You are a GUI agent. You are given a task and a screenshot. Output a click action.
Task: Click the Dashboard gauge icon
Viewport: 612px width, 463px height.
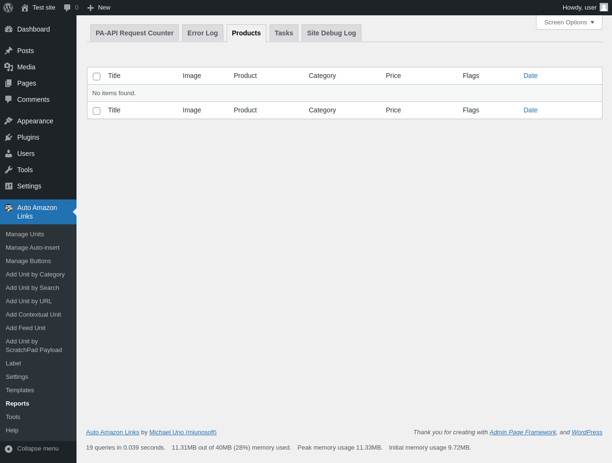(9, 29)
